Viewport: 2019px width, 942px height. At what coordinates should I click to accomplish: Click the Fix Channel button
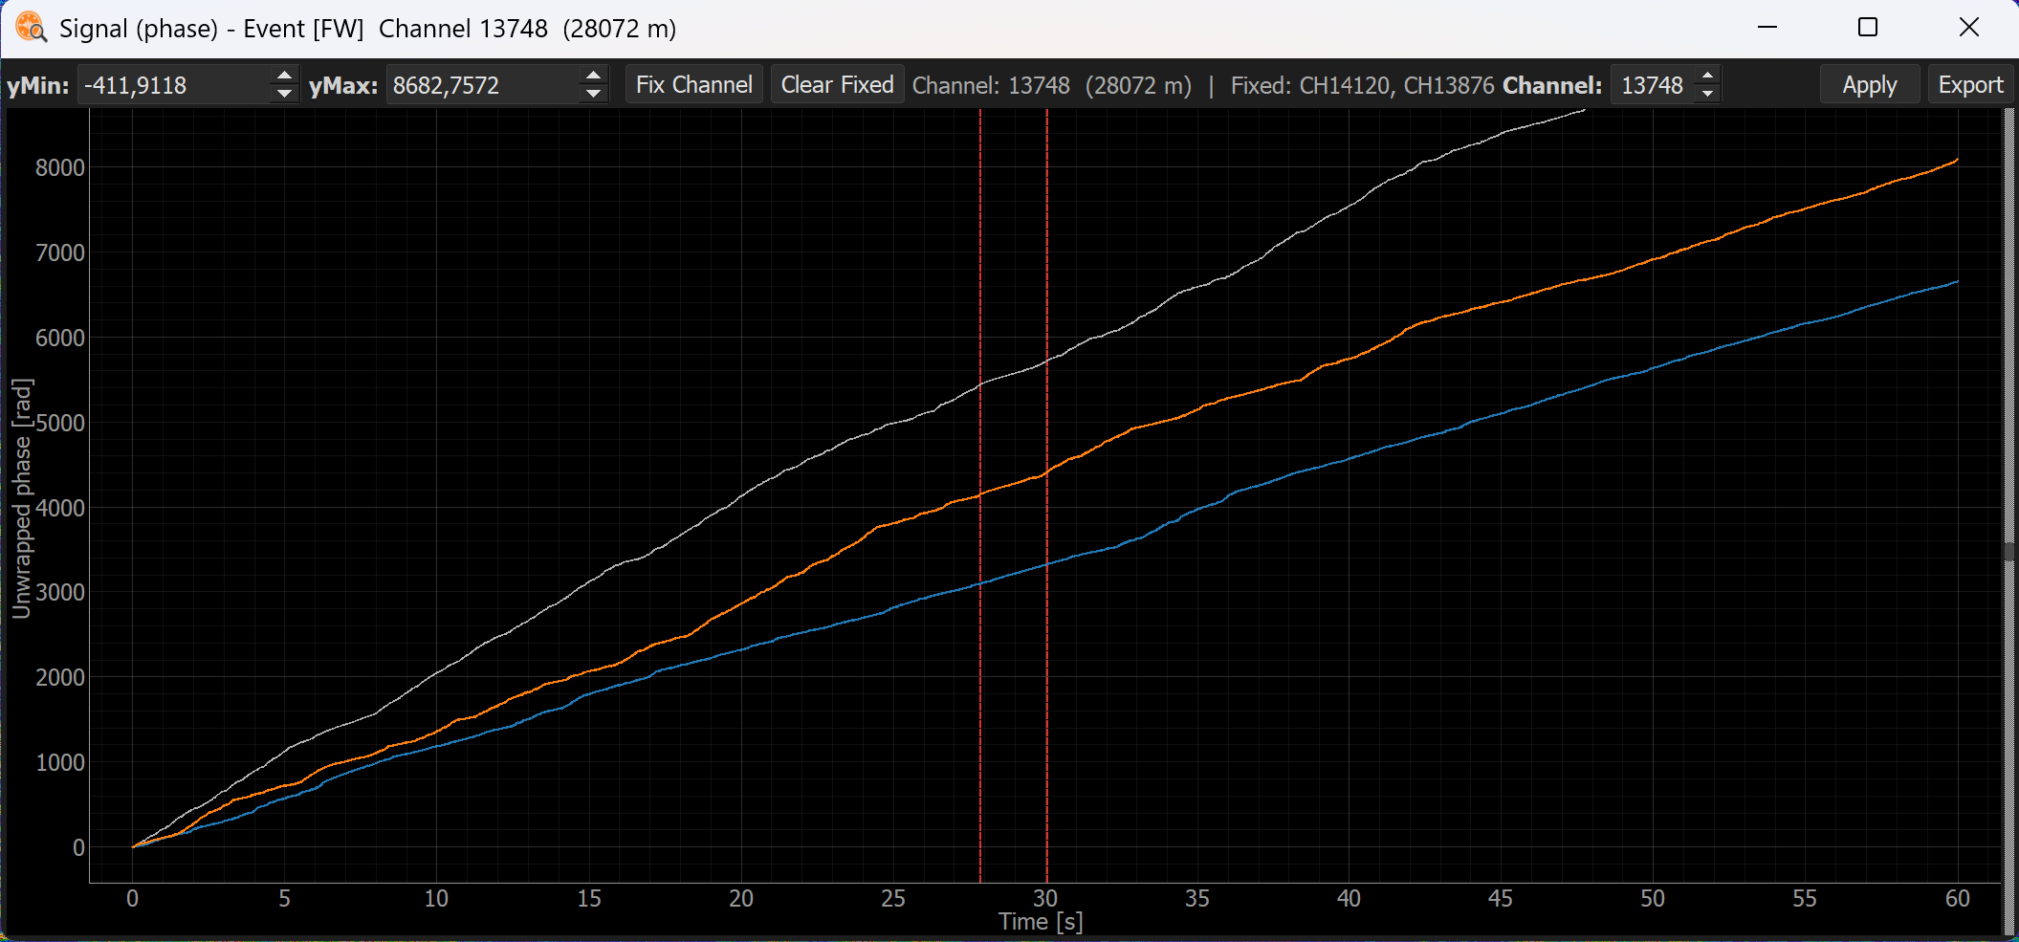693,85
